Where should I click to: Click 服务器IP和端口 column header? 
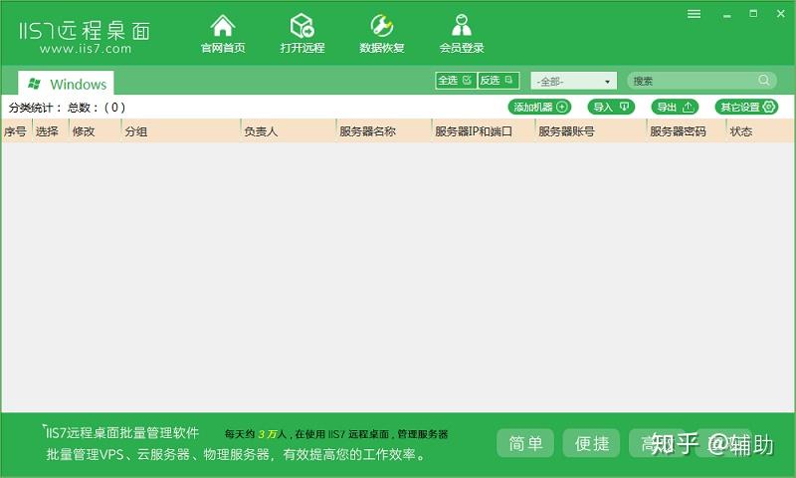tap(484, 131)
